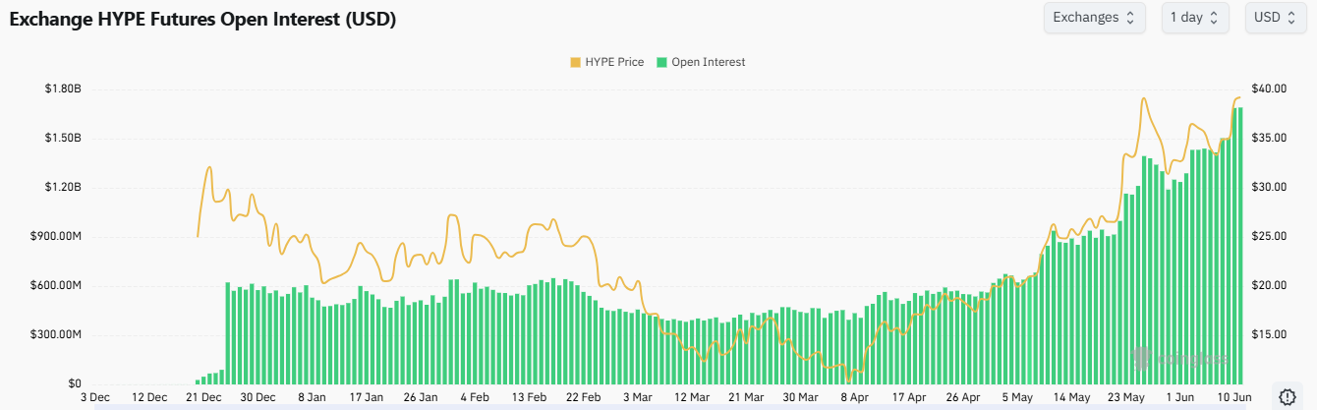Click the $1.20B left axis label
Viewport: 1317px width, 410px height.
[63, 187]
